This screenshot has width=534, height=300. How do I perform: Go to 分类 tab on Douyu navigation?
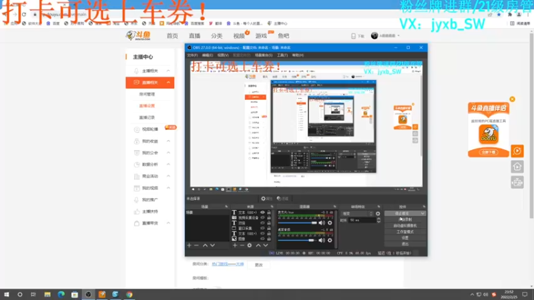(x=216, y=36)
